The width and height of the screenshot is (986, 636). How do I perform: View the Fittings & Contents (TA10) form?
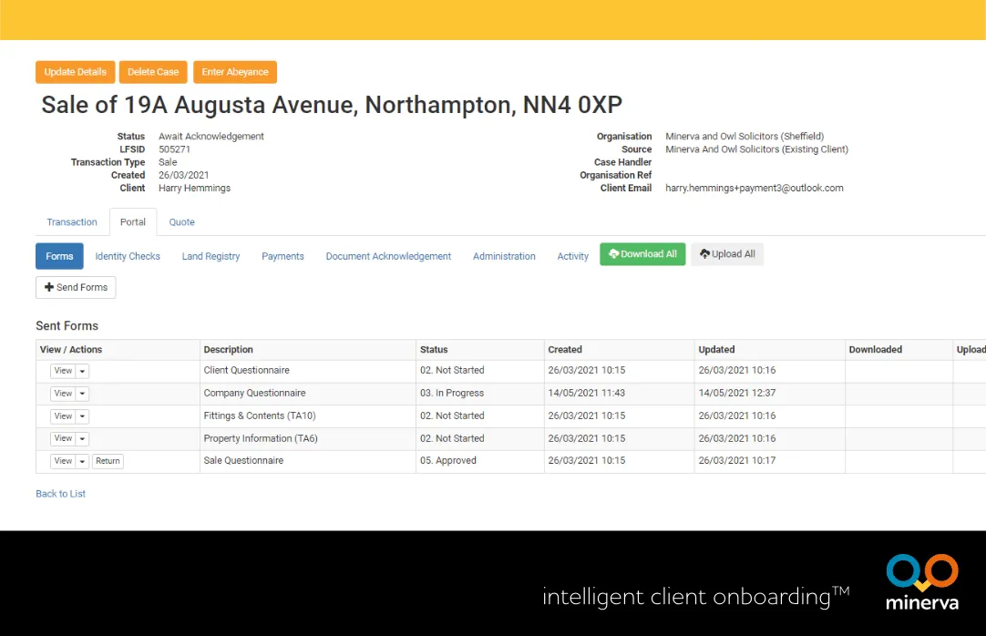pyautogui.click(x=63, y=416)
